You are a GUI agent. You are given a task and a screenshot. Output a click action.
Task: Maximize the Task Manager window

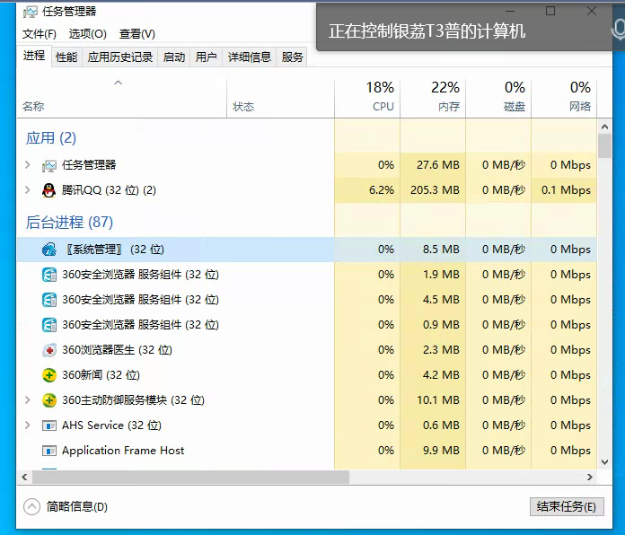tap(550, 11)
